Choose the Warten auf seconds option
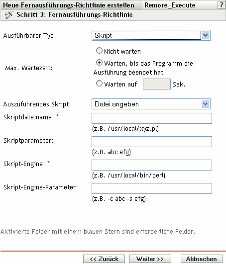This screenshot has height=264, width=226. pos(99,84)
